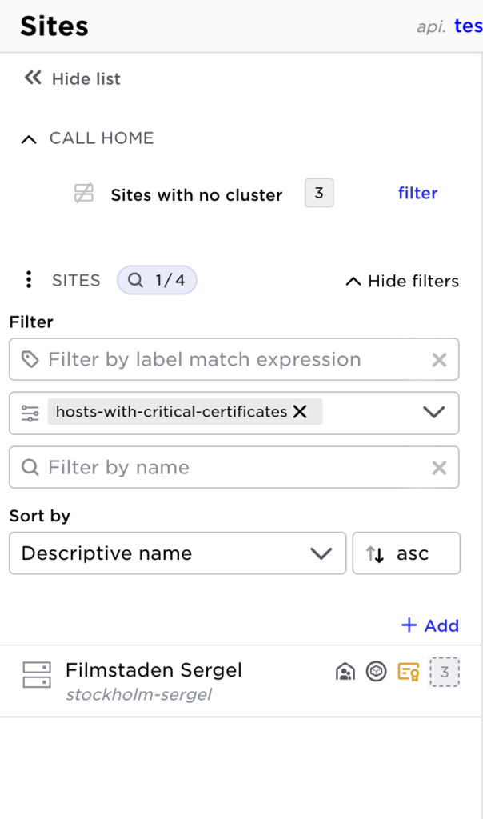Toggle Hide filters in the SITES section

point(401,281)
